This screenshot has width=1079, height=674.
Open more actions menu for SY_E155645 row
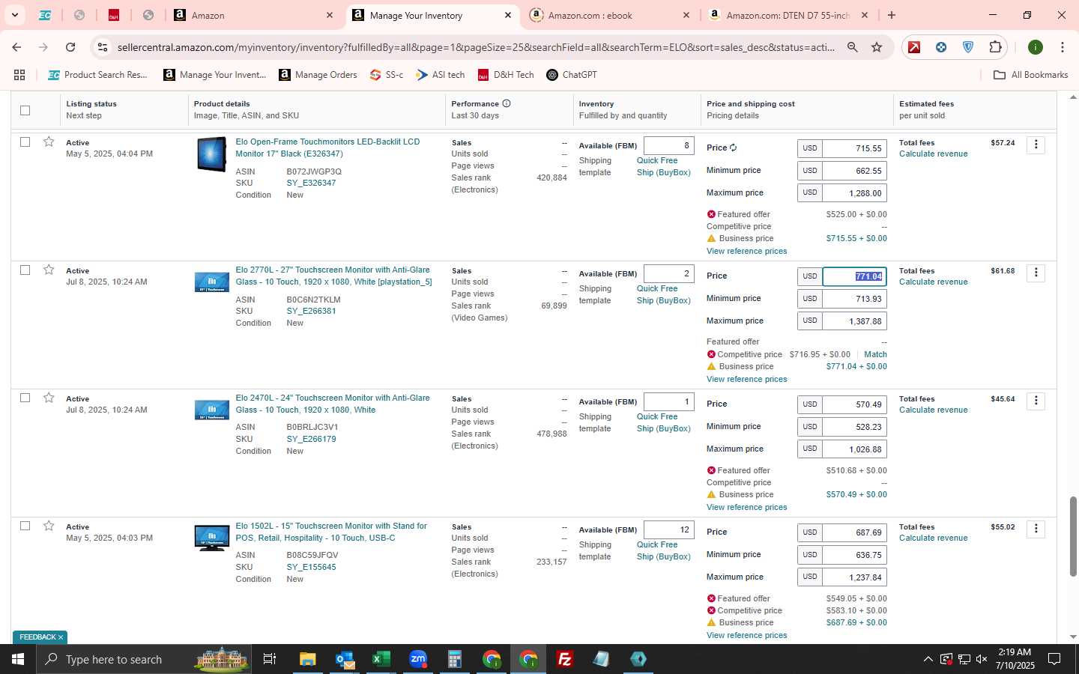pos(1036,529)
